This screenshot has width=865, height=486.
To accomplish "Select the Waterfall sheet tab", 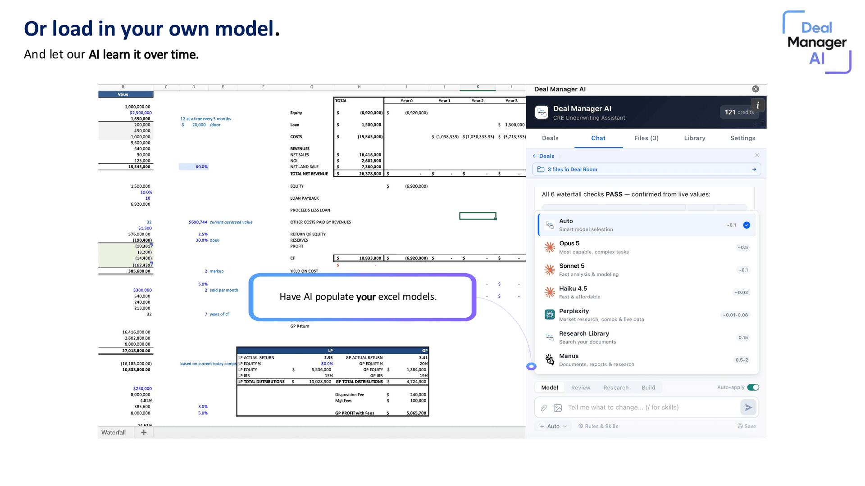I will (x=114, y=432).
